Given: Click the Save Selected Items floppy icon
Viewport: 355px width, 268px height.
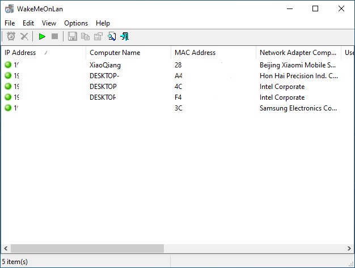Looking at the screenshot, I should (73, 36).
